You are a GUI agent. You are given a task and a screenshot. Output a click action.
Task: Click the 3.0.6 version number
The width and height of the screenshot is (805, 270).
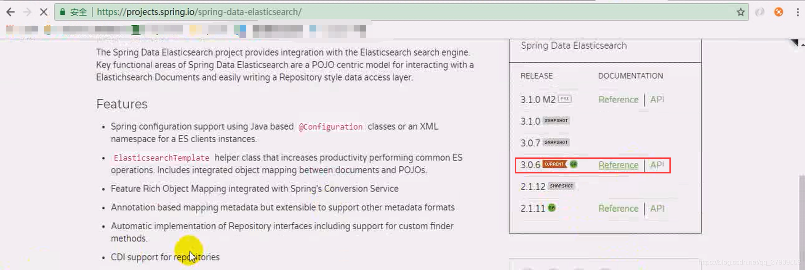pyautogui.click(x=530, y=165)
